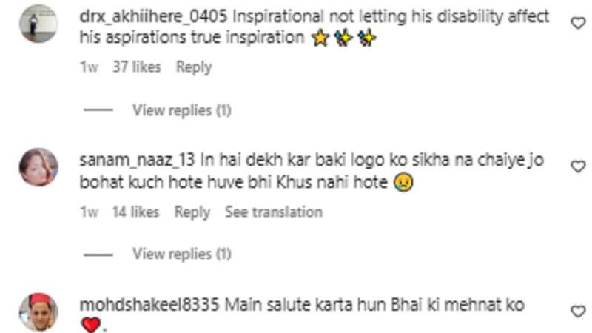This screenshot has width=592, height=333.
Task: Open mohdshakeel8335's profile picture
Action: pyautogui.click(x=38, y=312)
